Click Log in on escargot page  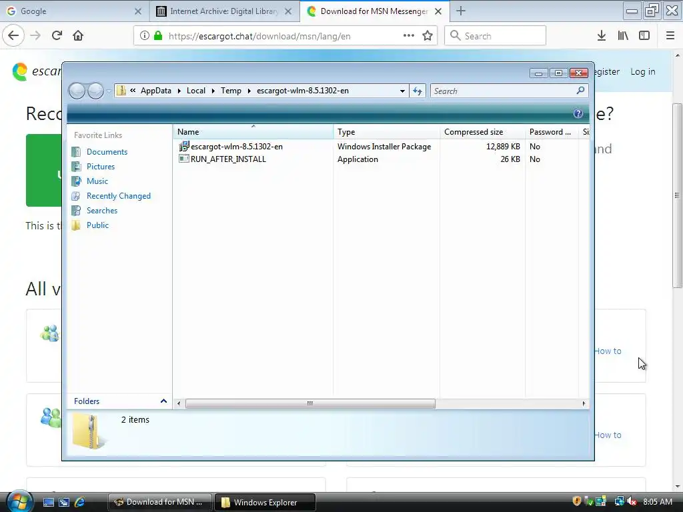click(643, 72)
